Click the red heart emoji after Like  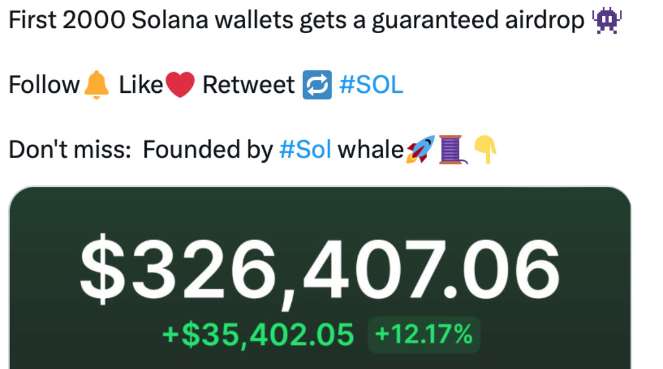pos(180,85)
